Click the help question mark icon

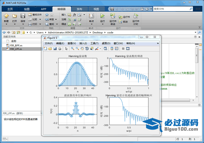[147, 9]
